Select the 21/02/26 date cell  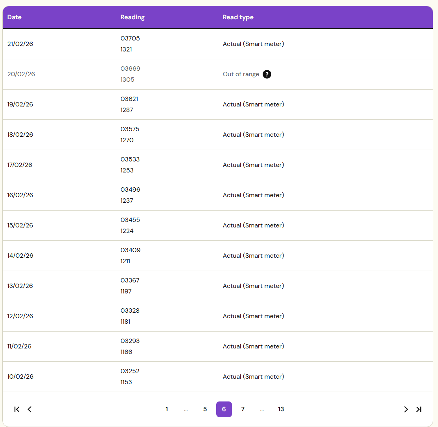(20, 44)
